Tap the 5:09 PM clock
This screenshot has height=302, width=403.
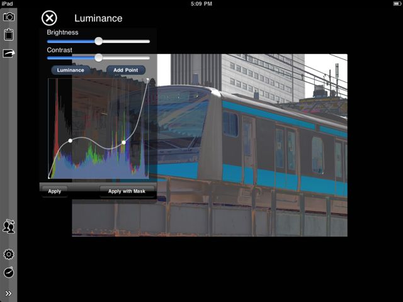coord(201,4)
